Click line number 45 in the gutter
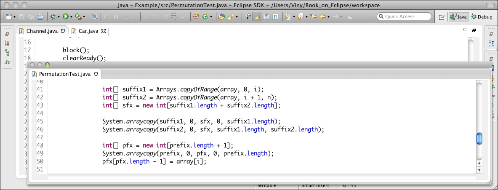 tap(40, 121)
